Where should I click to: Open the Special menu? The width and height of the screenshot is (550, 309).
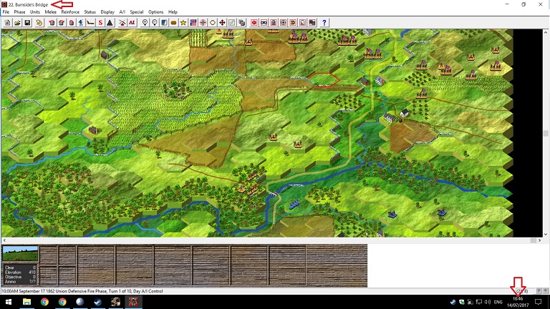click(137, 12)
